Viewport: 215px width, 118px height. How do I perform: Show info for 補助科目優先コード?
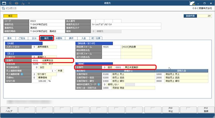point(98,84)
